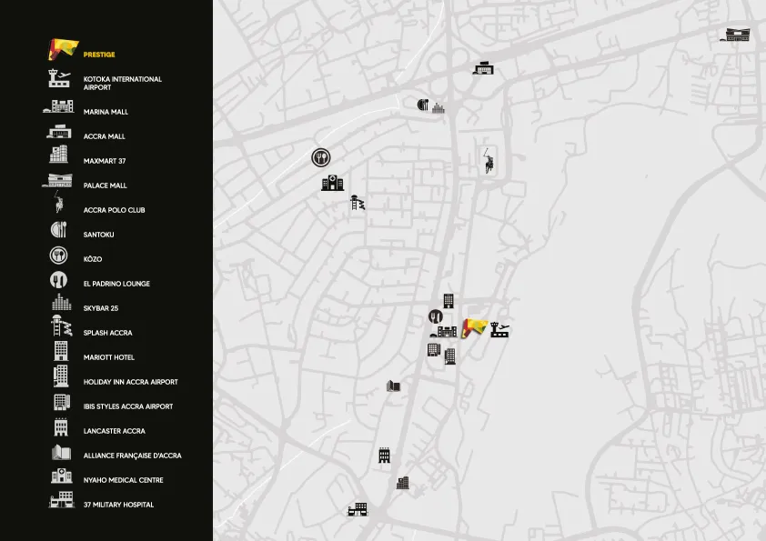This screenshot has height=541, width=766.
Task: Select the Kōzo circled cutlery marker on the map
Action: pyautogui.click(x=321, y=157)
